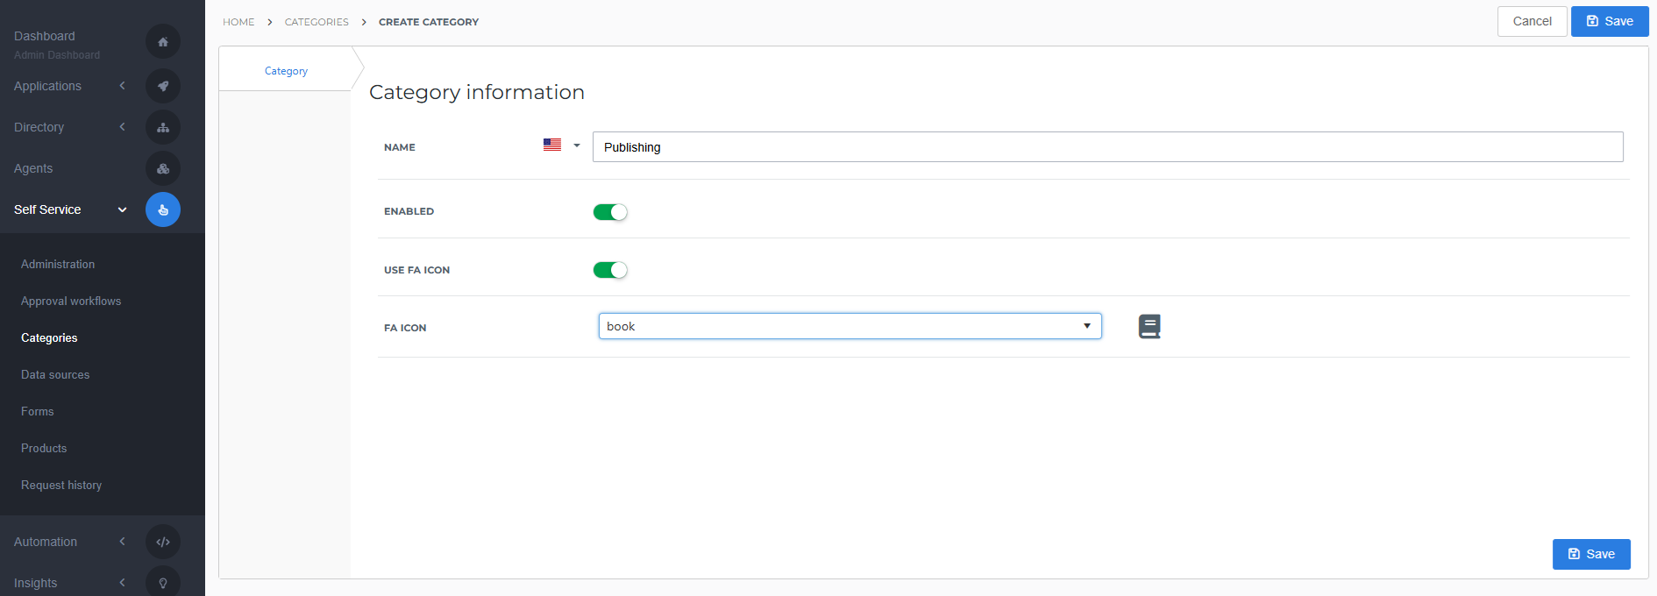
Task: Click the Directory sitemap icon
Action: [163, 127]
